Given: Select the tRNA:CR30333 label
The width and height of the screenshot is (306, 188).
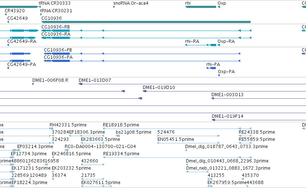Looking at the screenshot, I should click(55, 3).
